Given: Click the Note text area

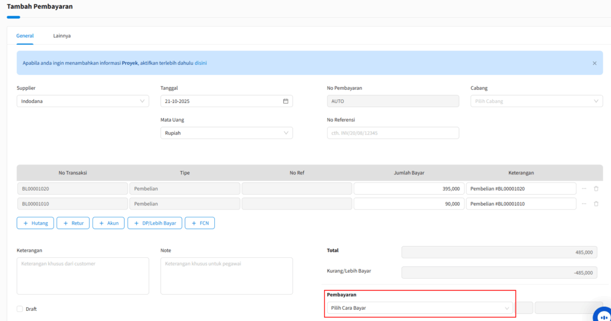Looking at the screenshot, I should [x=226, y=276].
